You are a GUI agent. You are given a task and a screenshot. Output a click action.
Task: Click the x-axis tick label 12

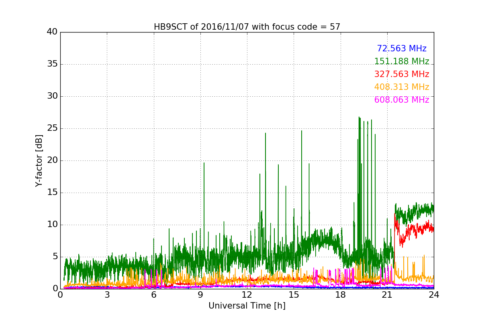[247, 295]
